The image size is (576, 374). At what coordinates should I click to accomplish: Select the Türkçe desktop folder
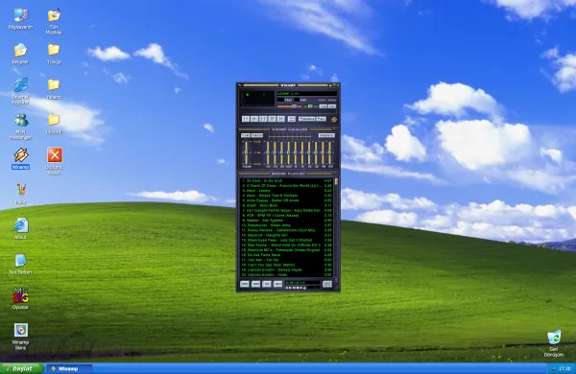pyautogui.click(x=54, y=54)
